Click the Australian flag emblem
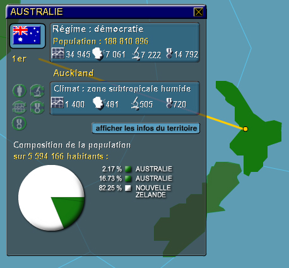289x268 pixels. pos(27,35)
